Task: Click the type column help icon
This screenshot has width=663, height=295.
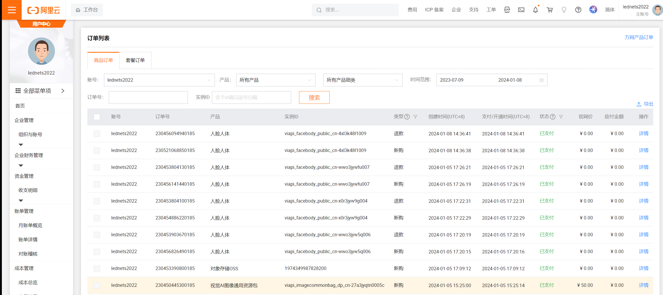Action: pyautogui.click(x=407, y=117)
